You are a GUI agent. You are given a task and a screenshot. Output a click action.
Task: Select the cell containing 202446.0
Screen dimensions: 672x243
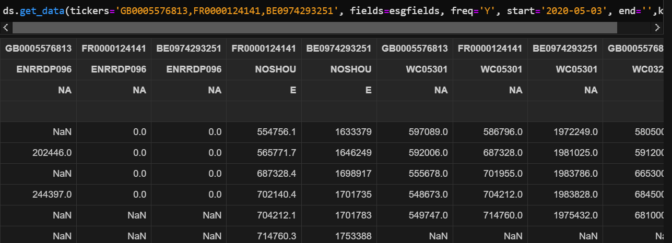[38, 153]
